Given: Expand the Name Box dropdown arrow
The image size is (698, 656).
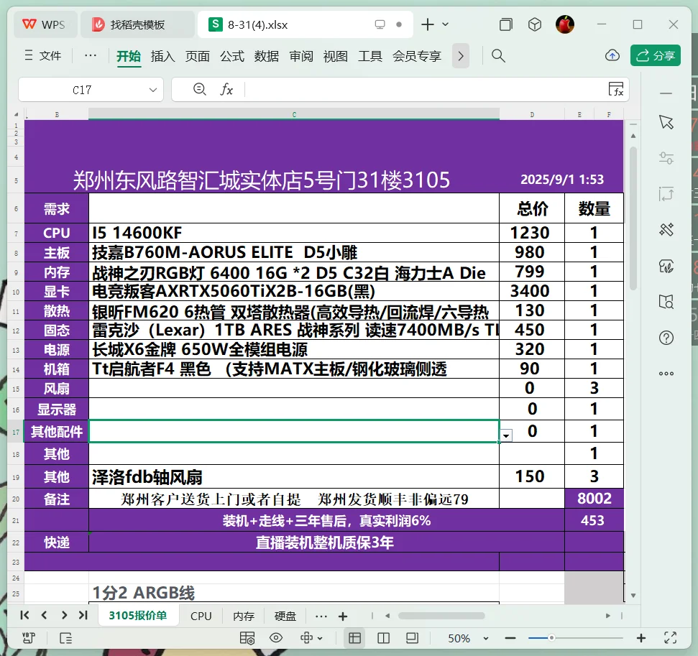Looking at the screenshot, I should click(153, 90).
